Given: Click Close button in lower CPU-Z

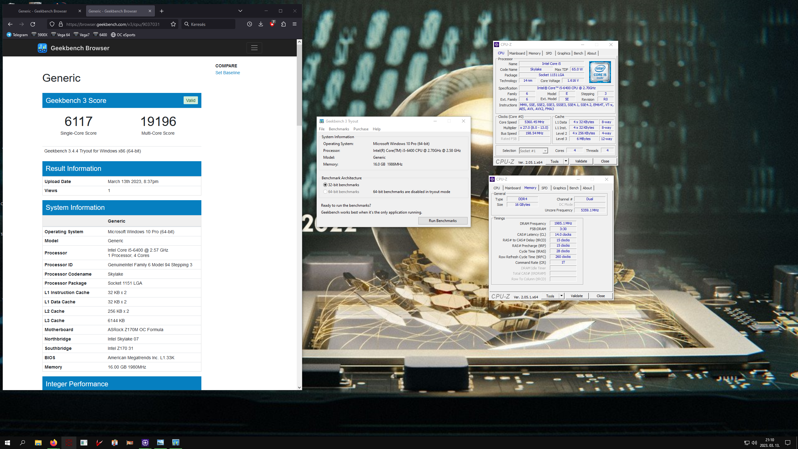Looking at the screenshot, I should [601, 296].
